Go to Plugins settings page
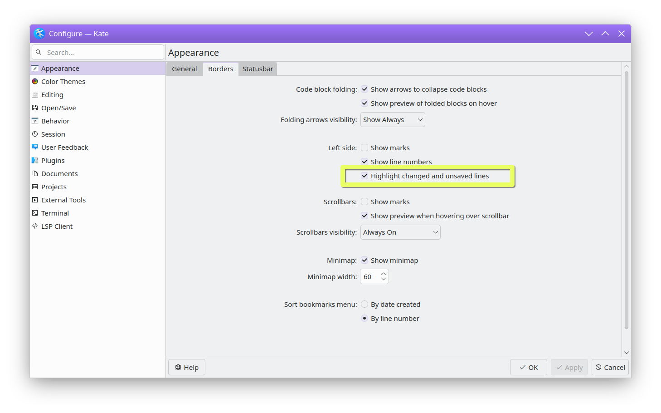 [x=98, y=160]
